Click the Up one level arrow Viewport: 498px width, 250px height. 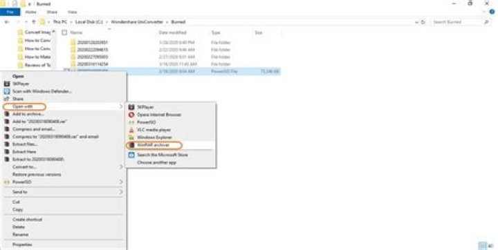click(34, 22)
